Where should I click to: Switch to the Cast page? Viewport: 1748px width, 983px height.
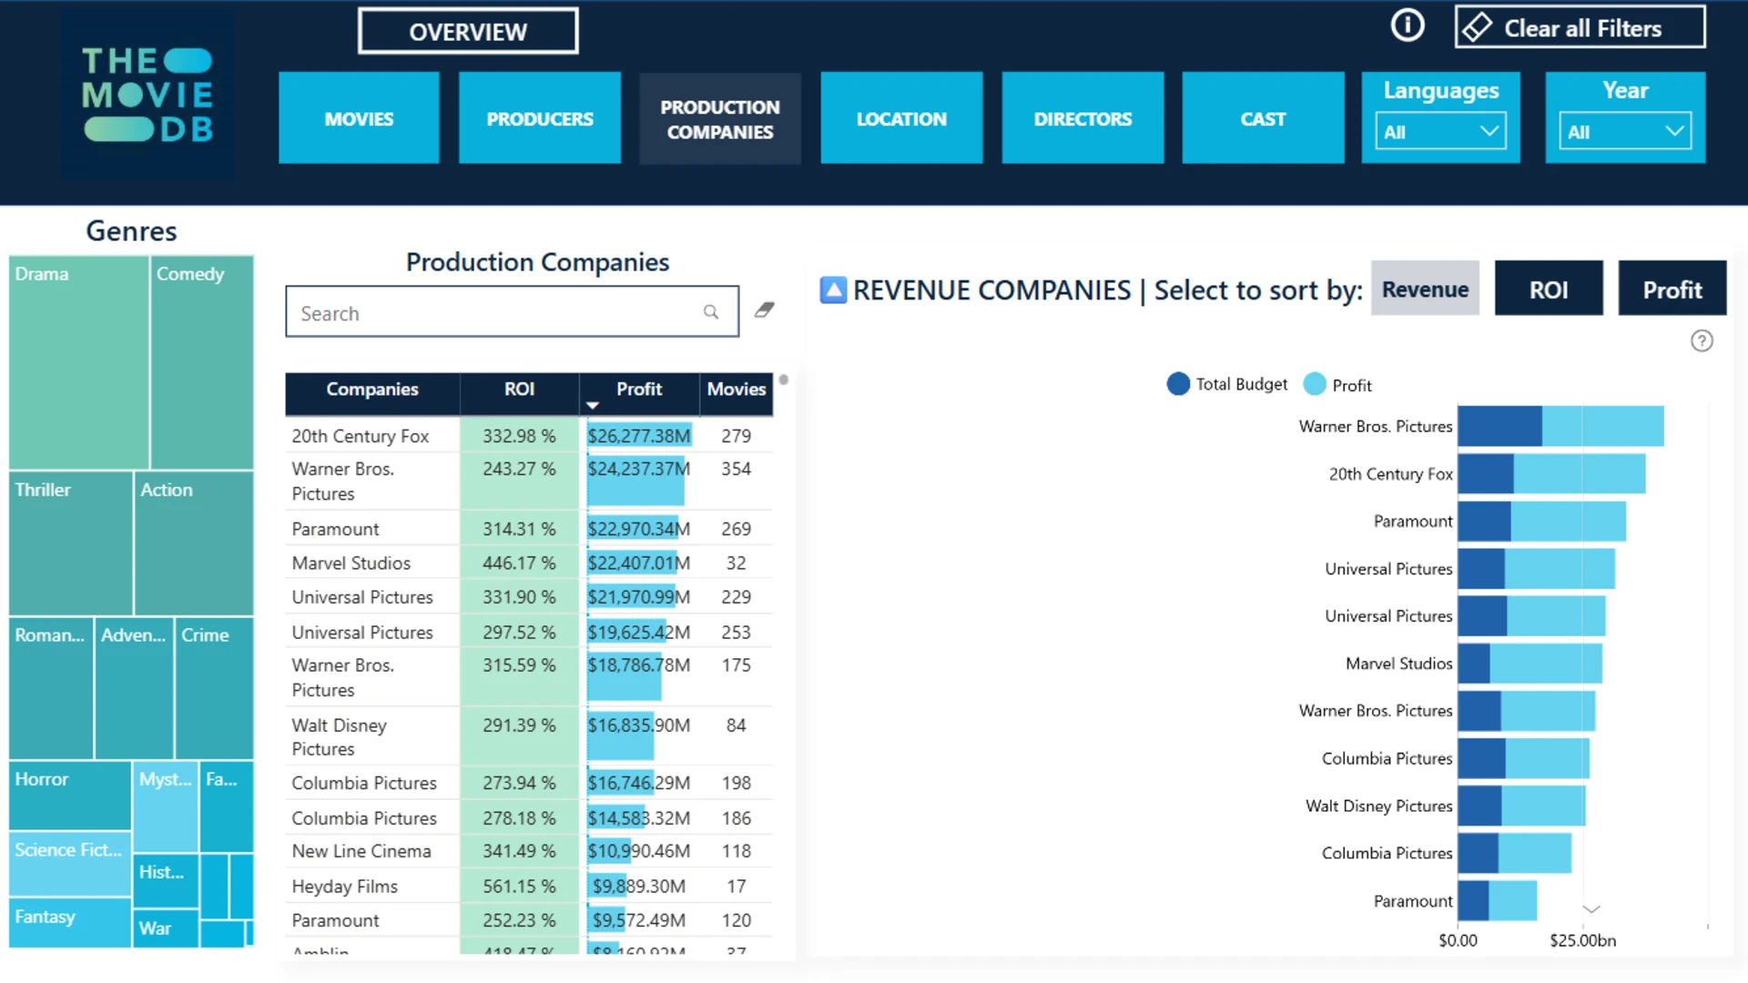(x=1263, y=118)
